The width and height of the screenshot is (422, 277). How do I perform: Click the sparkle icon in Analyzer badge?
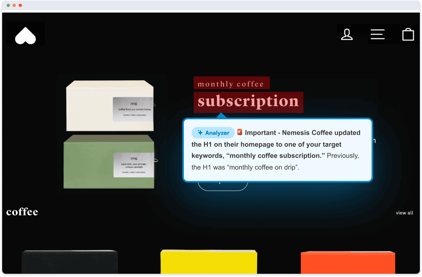click(x=200, y=132)
